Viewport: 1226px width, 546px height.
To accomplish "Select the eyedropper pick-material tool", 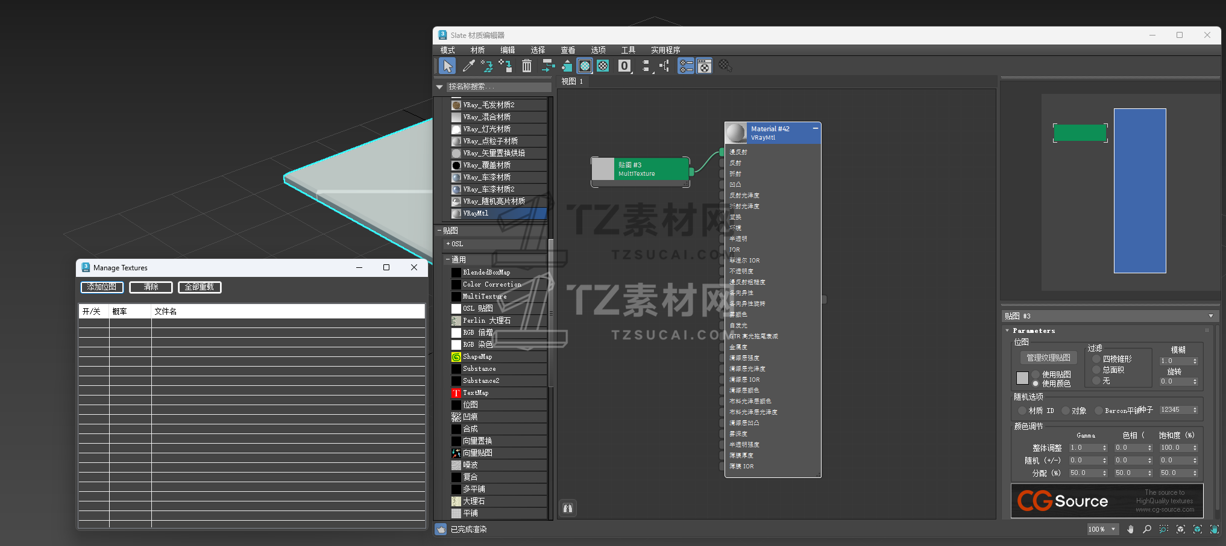I will point(468,66).
